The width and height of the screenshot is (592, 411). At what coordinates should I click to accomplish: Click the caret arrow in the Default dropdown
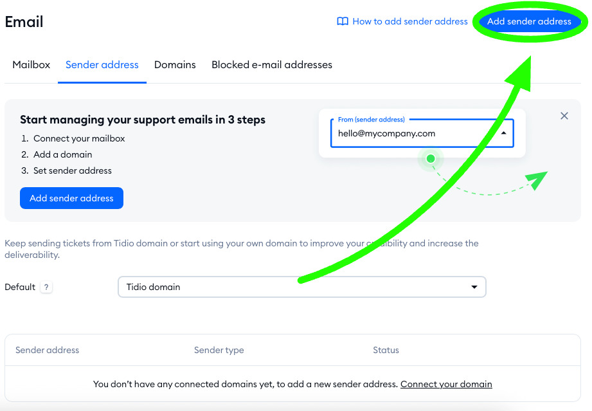[474, 287]
